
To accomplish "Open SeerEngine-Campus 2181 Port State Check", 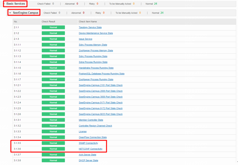I will 101,85.
